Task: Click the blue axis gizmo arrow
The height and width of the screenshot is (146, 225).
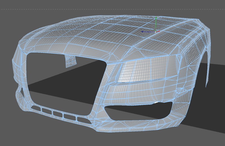Action: pos(148,32)
